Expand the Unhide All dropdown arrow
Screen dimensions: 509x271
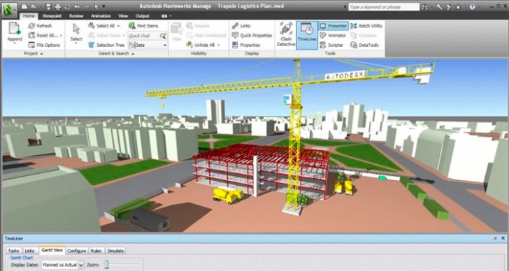[219, 45]
